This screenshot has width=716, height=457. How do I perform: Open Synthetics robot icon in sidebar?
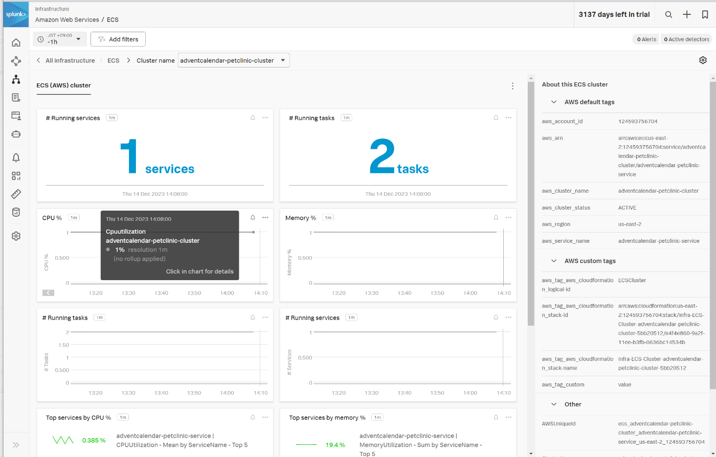16,134
